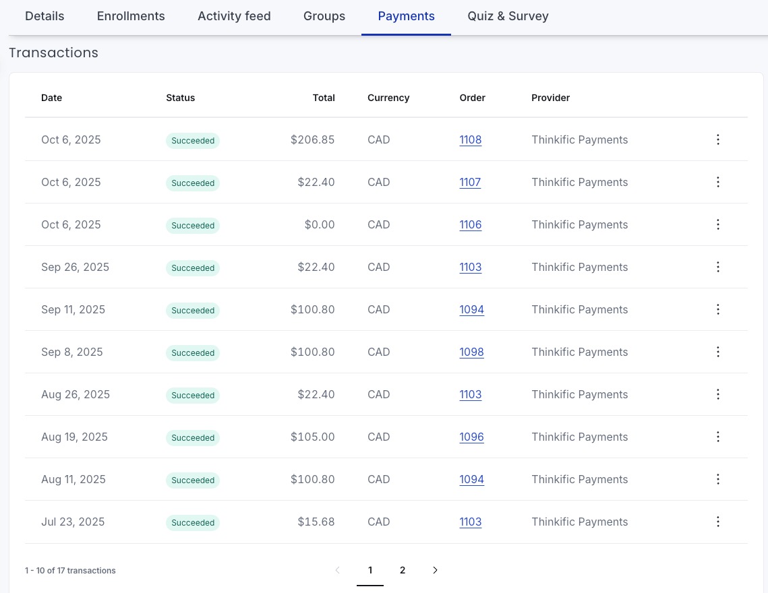
Task: Click CAD currency in the order 1098 row
Action: (379, 352)
